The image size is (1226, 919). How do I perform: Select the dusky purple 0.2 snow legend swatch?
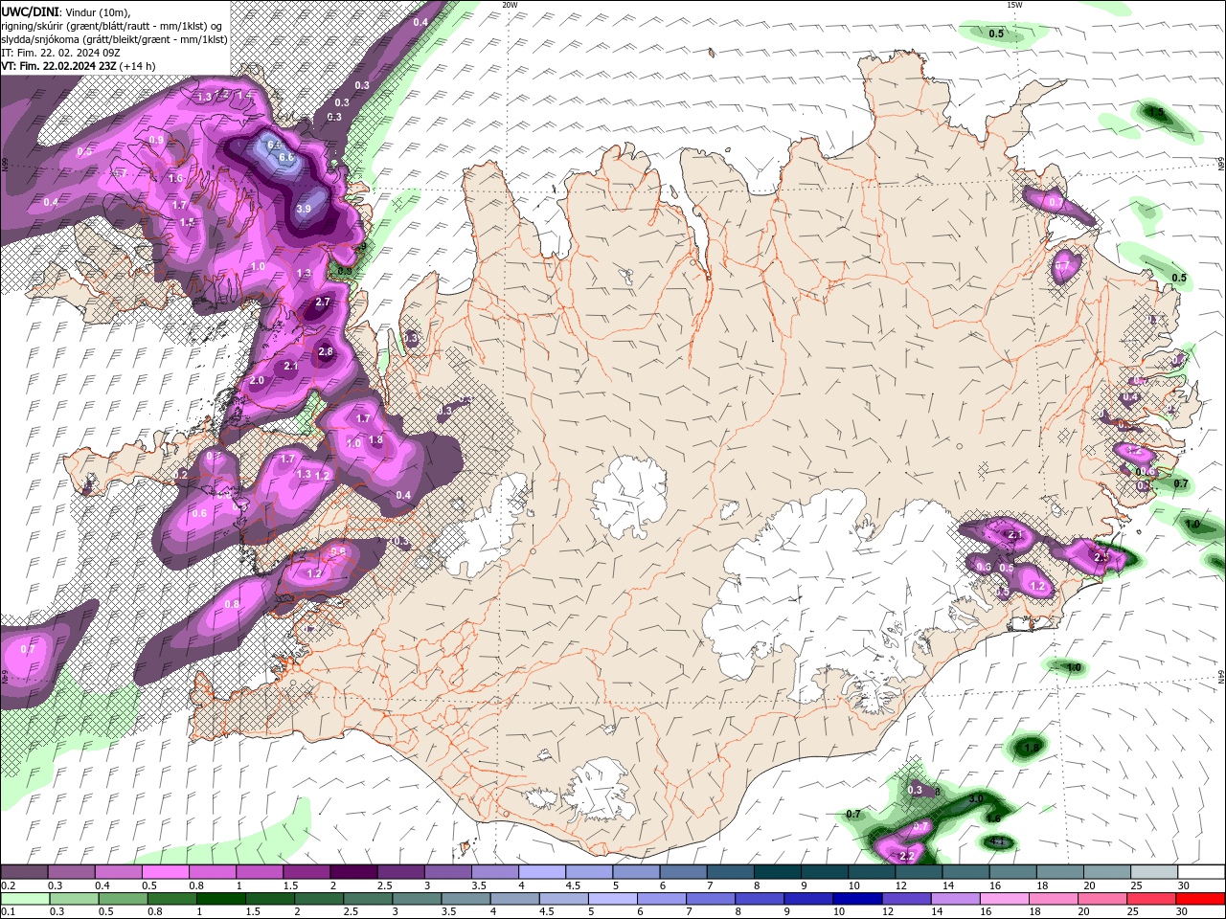point(25,872)
